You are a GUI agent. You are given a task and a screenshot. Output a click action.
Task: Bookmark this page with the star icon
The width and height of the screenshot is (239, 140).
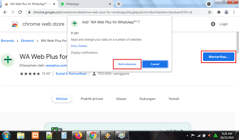pos(210,12)
